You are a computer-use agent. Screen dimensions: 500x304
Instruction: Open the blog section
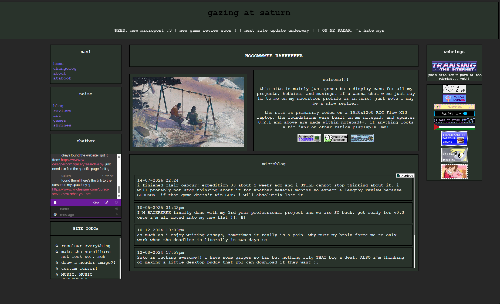tap(58, 106)
